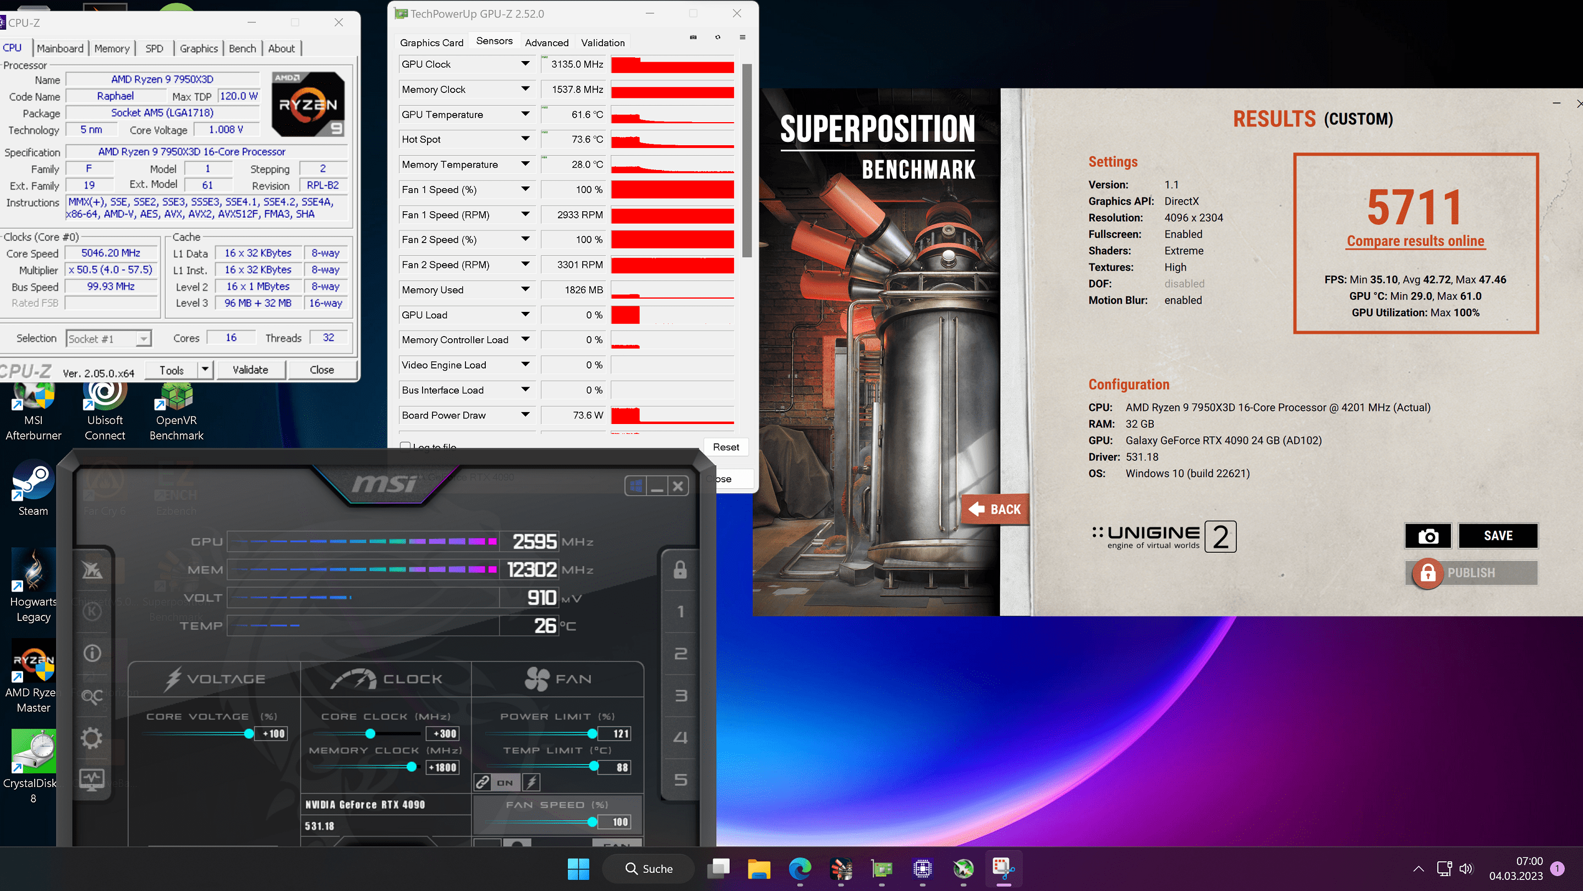Open GPU Temperature sensor dropdown
Viewport: 1583px width, 891px height.
coord(525,114)
